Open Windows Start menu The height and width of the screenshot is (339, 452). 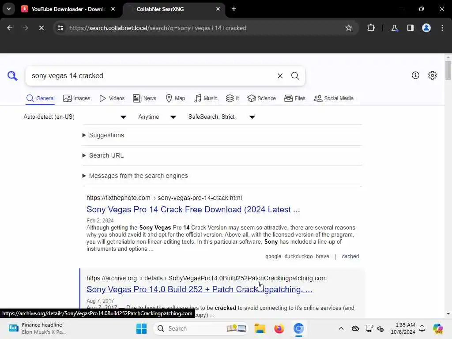coord(141,328)
